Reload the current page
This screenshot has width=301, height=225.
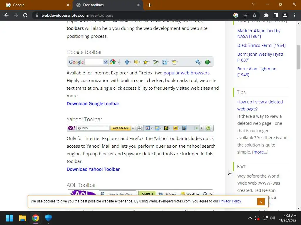click(25, 15)
